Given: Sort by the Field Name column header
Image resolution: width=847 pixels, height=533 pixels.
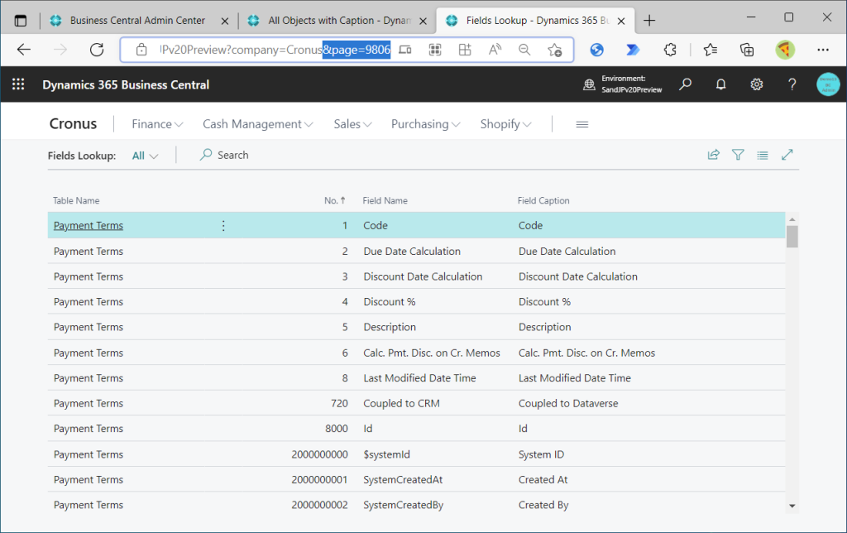Looking at the screenshot, I should tap(385, 200).
